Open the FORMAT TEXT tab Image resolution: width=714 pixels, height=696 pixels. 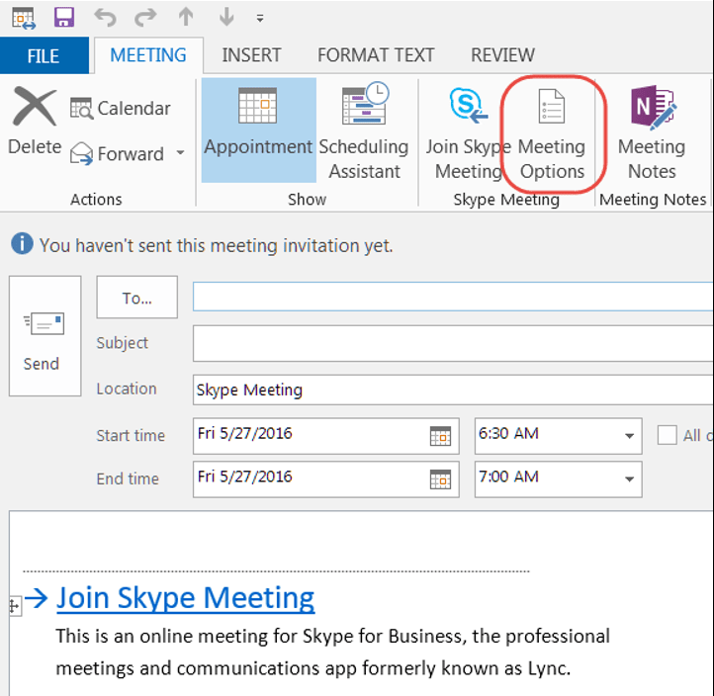pyautogui.click(x=376, y=55)
